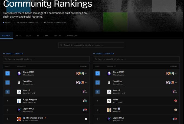Image resolution: width=184 pixels, height=124 pixels.
Task: View Degen KOLs offchain member avatars
Action: click(175, 119)
